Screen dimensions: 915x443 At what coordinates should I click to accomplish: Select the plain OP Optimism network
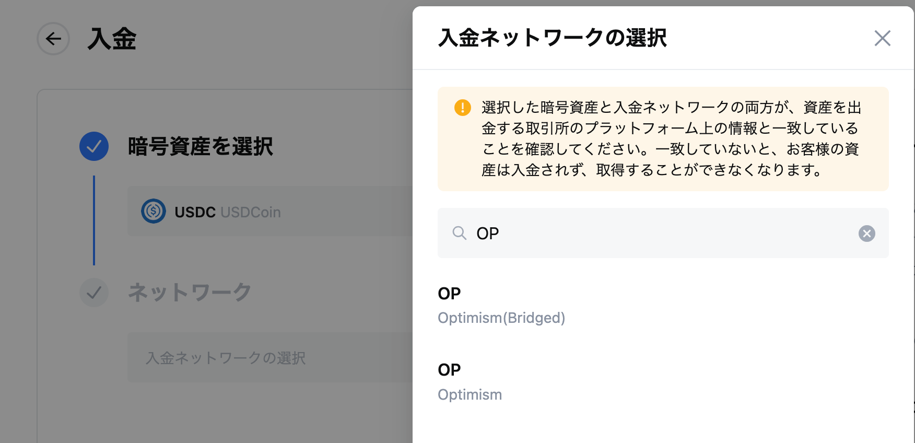470,382
